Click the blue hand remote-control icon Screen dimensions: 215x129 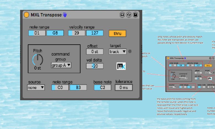(x=65, y=15)
